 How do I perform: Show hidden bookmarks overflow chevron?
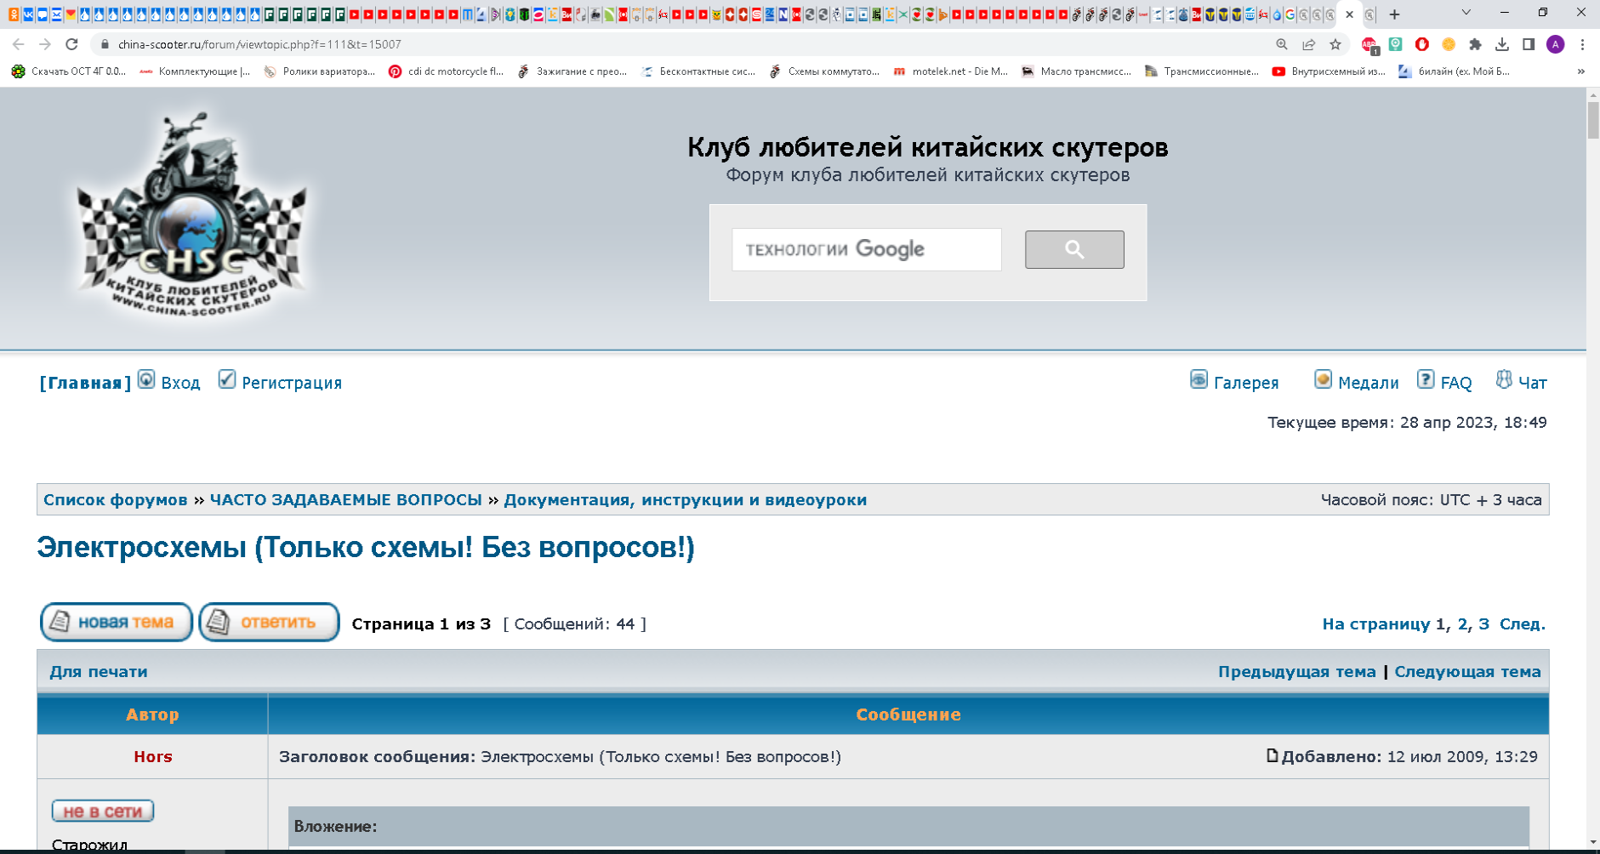[x=1581, y=71]
